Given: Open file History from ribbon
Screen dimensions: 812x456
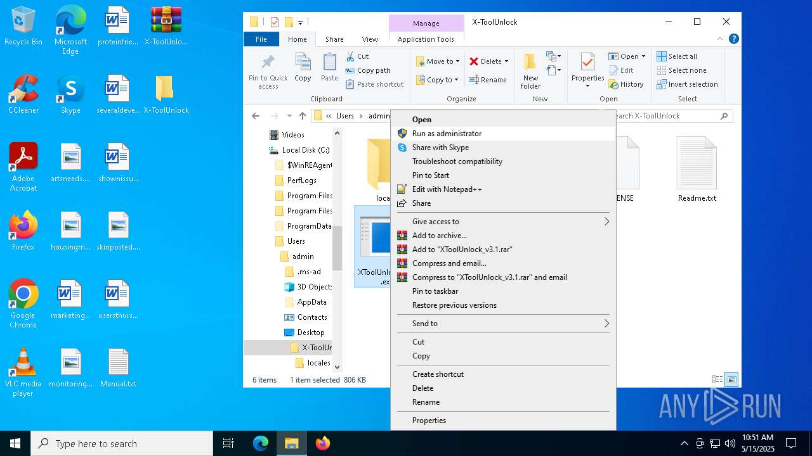Looking at the screenshot, I should click(x=626, y=84).
